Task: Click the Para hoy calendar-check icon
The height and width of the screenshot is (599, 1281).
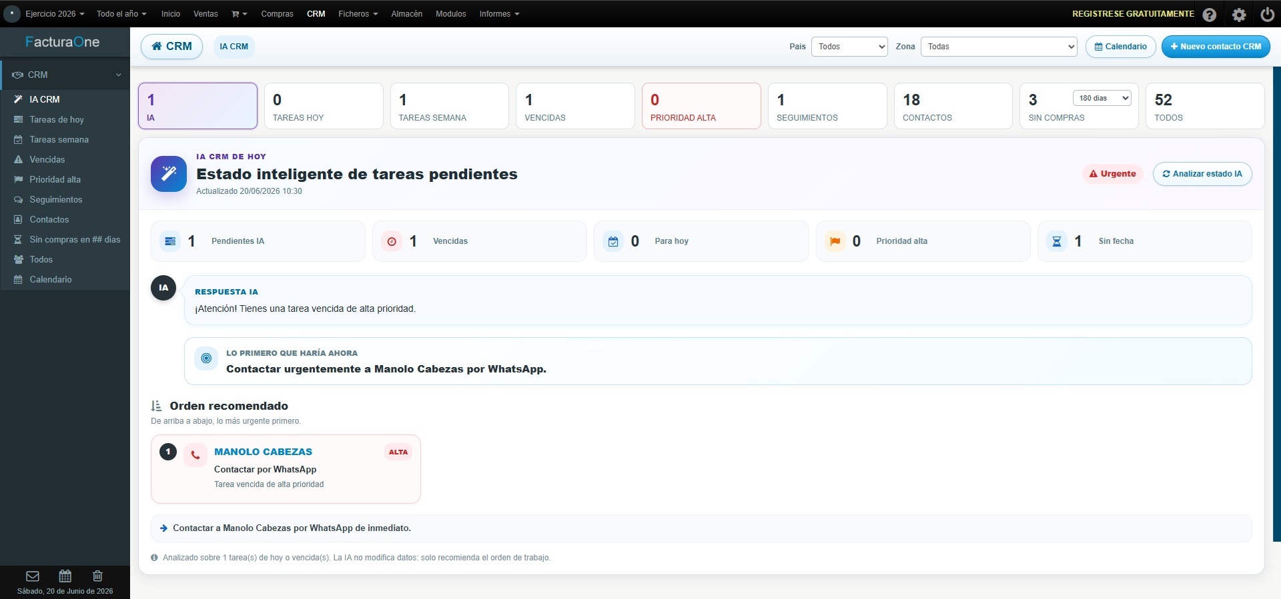Action: click(x=613, y=241)
